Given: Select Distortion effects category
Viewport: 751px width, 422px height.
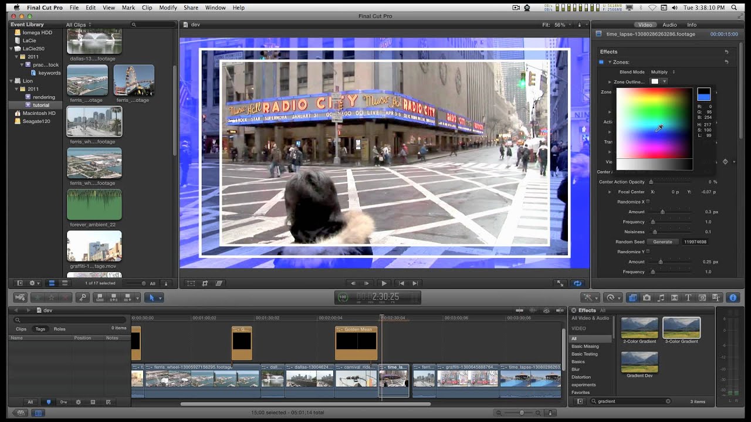Looking at the screenshot, I should pos(581,377).
